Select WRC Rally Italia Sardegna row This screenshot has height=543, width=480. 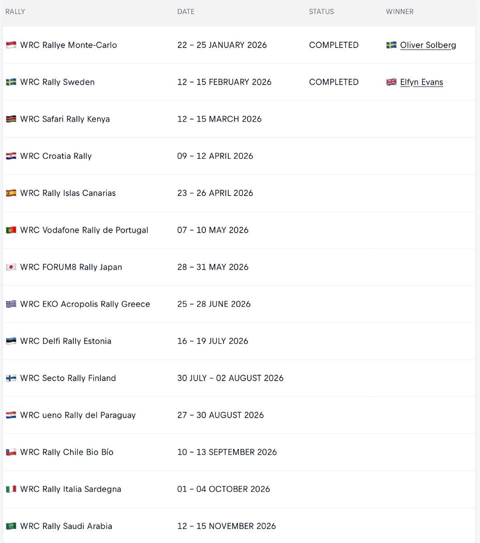tap(71, 489)
